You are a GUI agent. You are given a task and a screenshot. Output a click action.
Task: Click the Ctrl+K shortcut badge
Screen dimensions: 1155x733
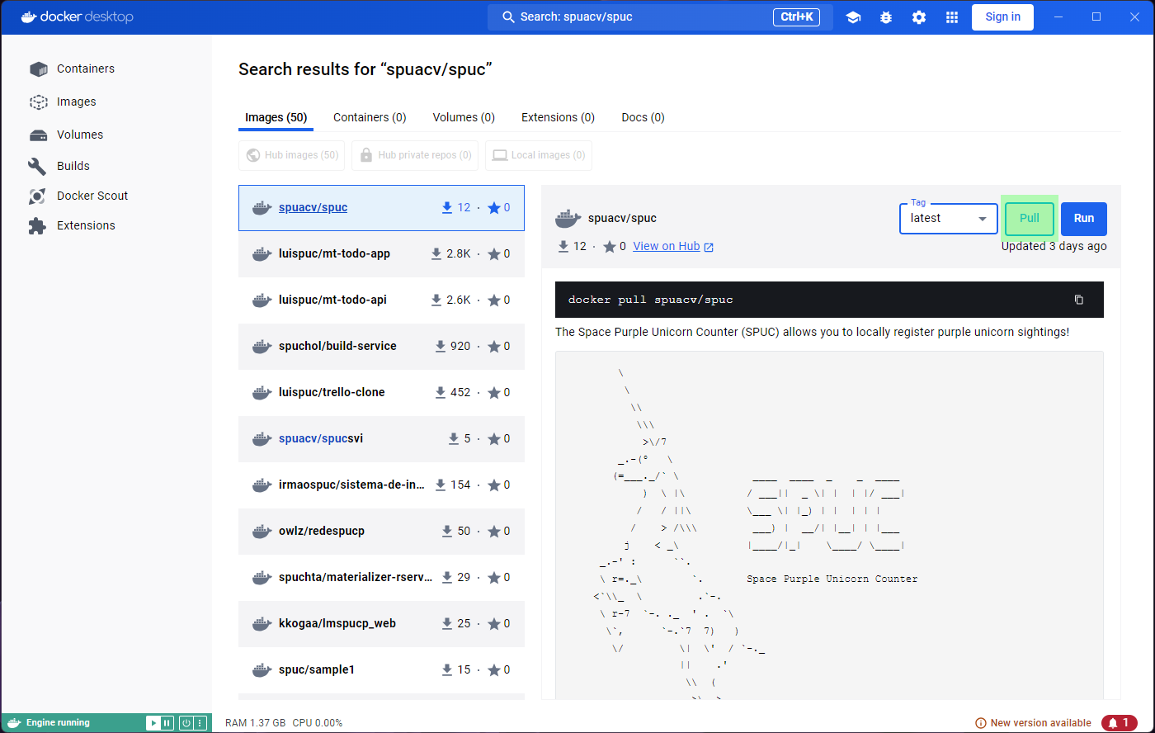point(796,17)
